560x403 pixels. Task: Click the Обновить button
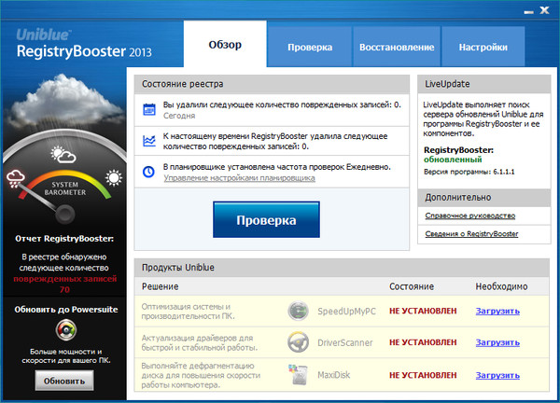(64, 382)
